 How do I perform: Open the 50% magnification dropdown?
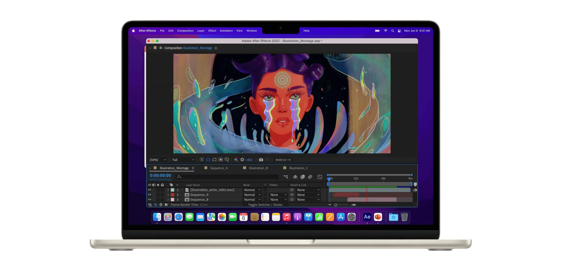click(158, 160)
